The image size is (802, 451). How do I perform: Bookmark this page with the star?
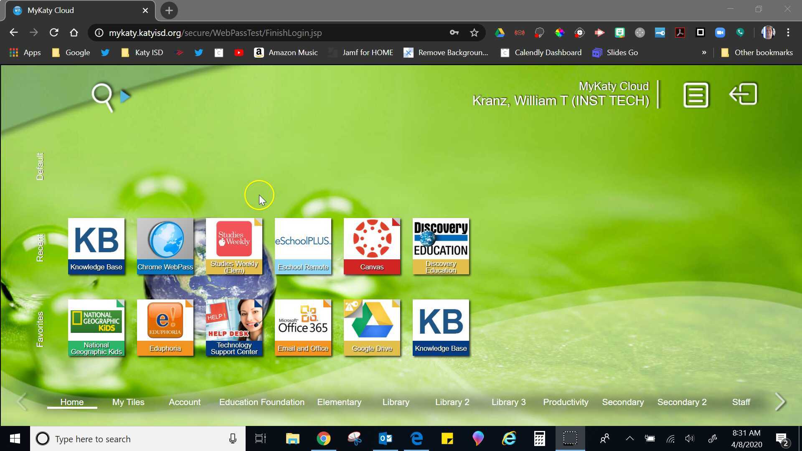474,32
